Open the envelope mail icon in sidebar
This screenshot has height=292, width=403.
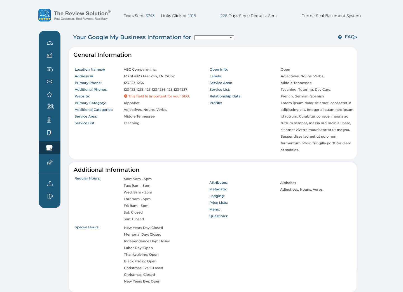[x=50, y=82]
